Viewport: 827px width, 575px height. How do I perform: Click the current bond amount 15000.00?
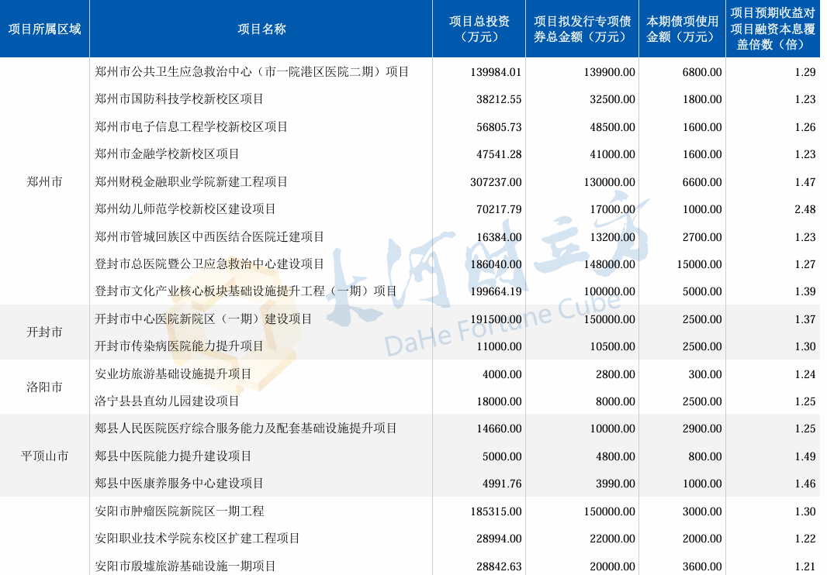click(699, 264)
